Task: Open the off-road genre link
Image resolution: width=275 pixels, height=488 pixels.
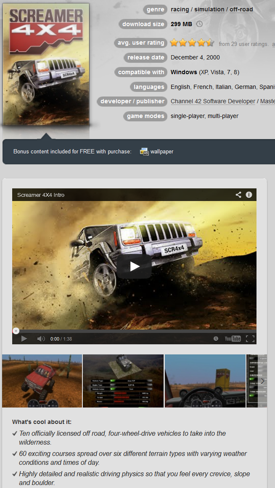Action: [x=241, y=9]
